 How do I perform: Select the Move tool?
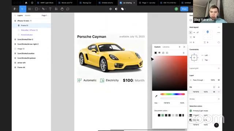click(x=22, y=9)
